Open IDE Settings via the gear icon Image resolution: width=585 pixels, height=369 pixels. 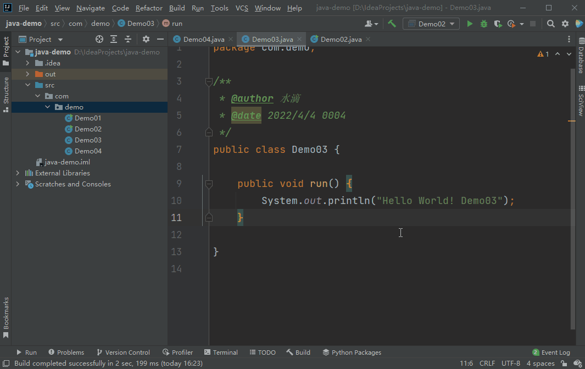pos(565,24)
